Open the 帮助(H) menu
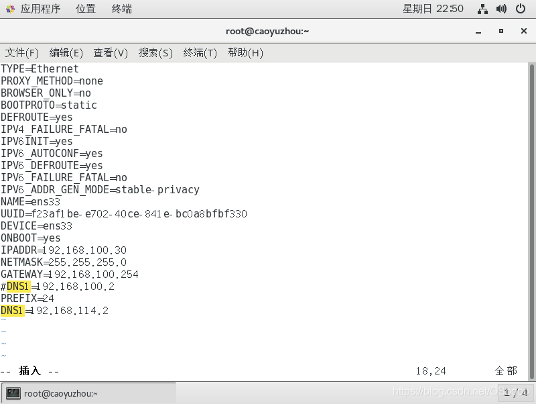 coord(245,53)
